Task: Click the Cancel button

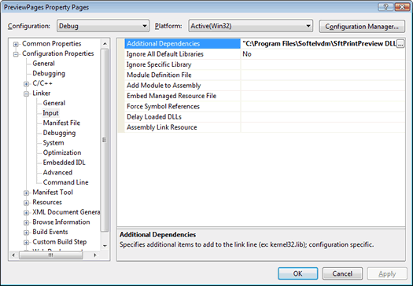Action: click(x=342, y=273)
